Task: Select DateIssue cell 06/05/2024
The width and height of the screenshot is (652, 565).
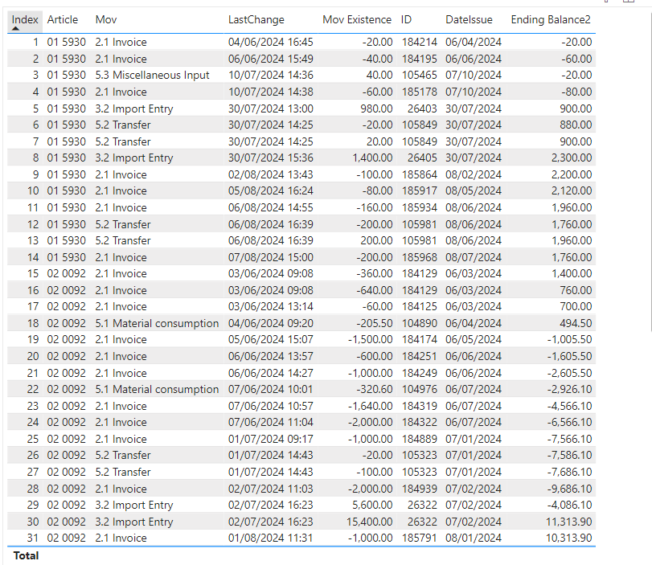Action: pyautogui.click(x=474, y=340)
